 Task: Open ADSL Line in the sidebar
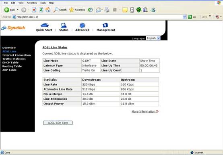(x=9, y=52)
